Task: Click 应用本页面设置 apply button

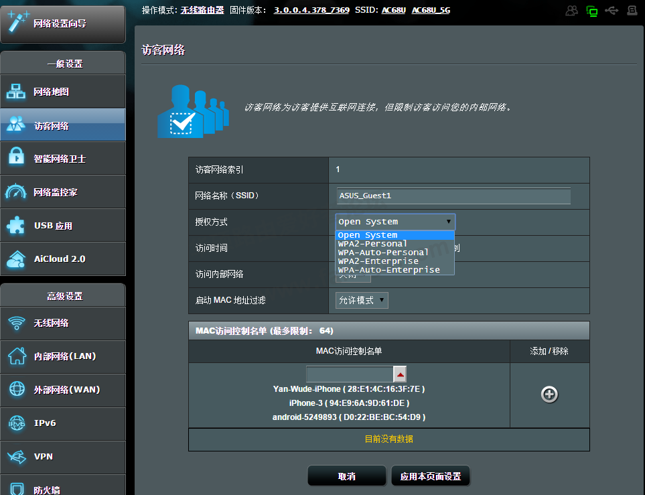Action: pyautogui.click(x=430, y=476)
